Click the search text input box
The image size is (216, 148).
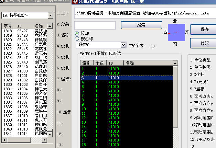pyautogui.click(x=95, y=25)
